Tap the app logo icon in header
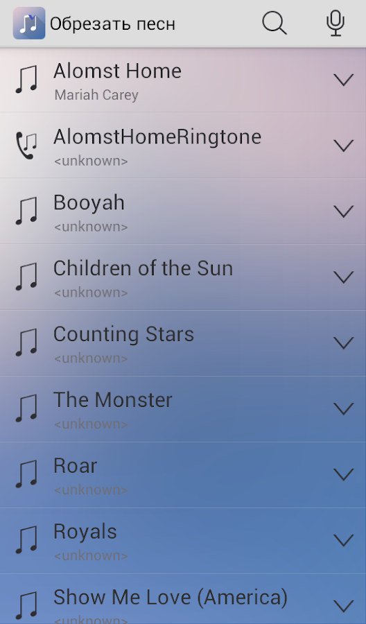The height and width of the screenshot is (624, 366). pos(29,23)
